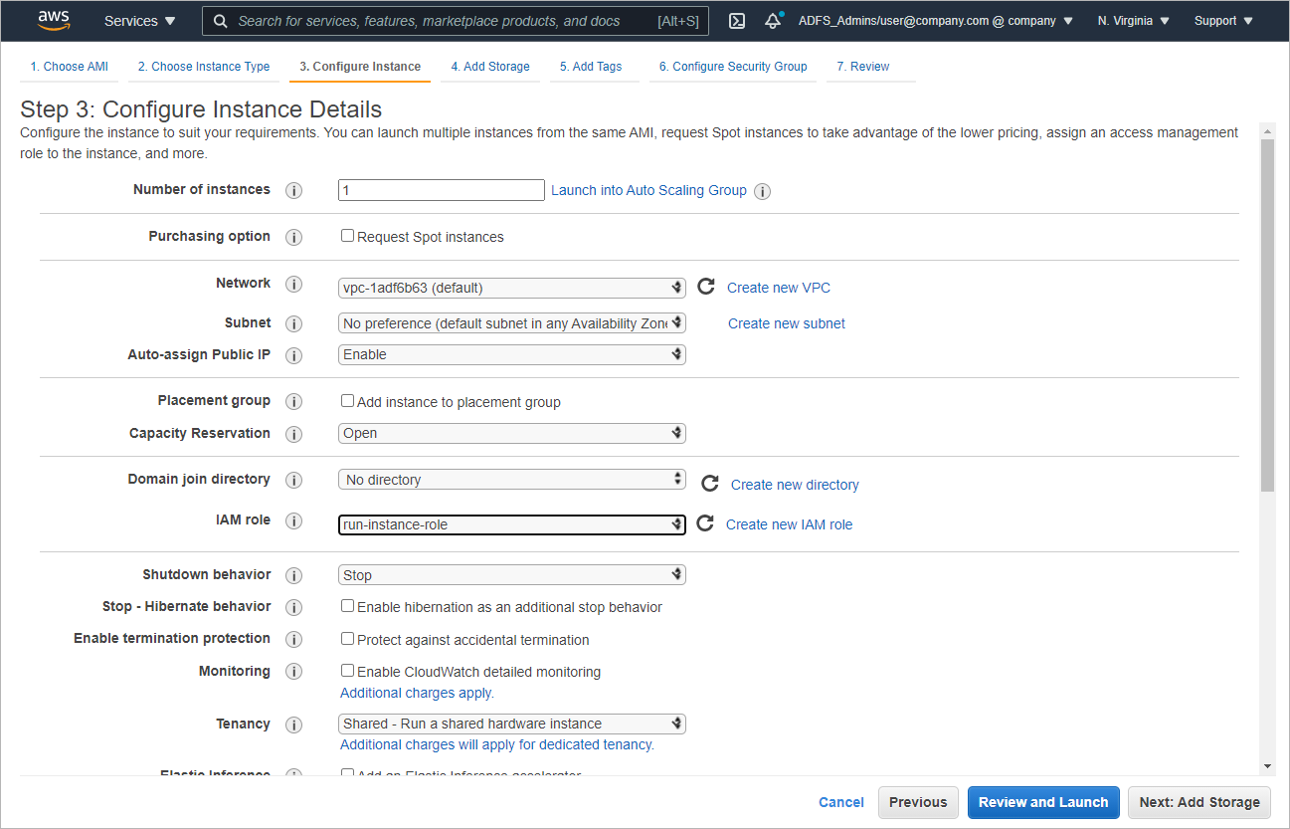Go to 6. Configure Security Group tab
Screen dimensions: 1290x829
(732, 67)
